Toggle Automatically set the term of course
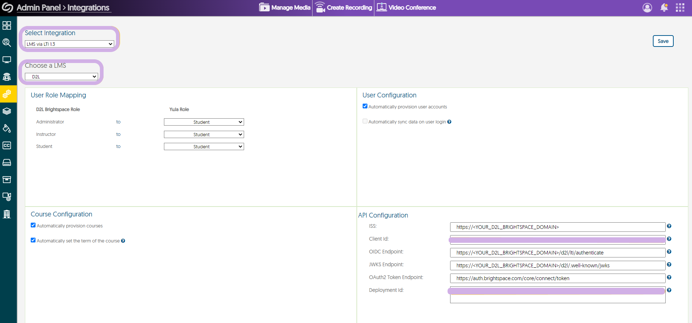692x323 pixels. tap(33, 240)
